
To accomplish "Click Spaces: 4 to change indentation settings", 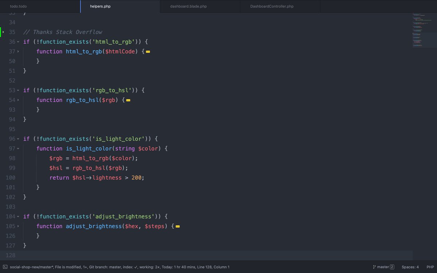I will tap(411, 267).
